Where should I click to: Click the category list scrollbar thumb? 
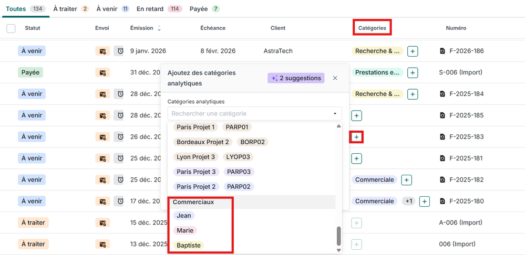(338, 236)
